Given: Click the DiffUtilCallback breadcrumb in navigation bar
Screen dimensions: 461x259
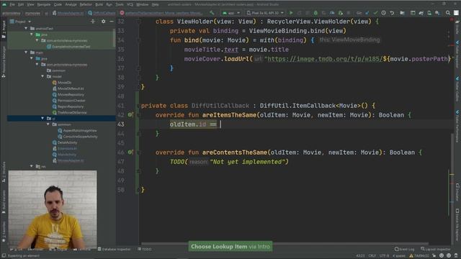Looking at the screenshot, I should click(x=102, y=13).
